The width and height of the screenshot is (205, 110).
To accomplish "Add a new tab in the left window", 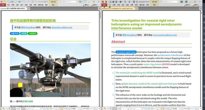I will pyautogui.click(x=29, y=8).
